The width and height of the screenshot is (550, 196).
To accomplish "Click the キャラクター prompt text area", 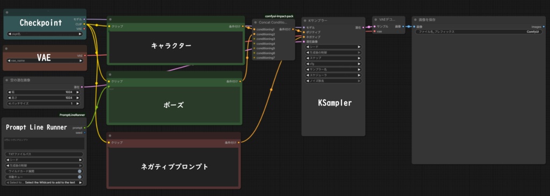I will (x=176, y=47).
